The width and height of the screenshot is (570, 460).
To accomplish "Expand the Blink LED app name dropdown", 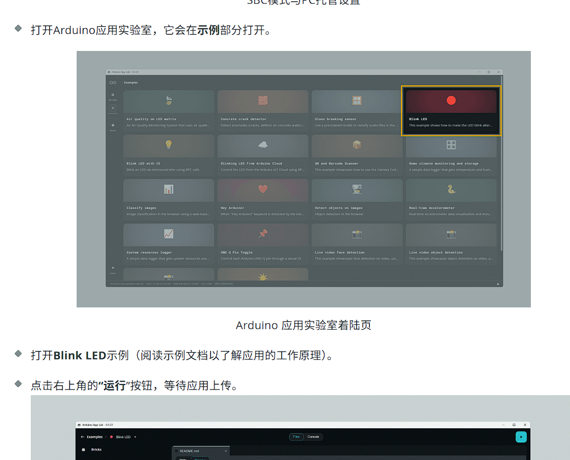I will coord(135,437).
